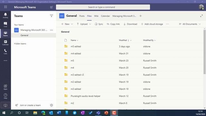Open the Activity feed in sidebar
The width and height of the screenshot is (206, 116).
[5, 15]
